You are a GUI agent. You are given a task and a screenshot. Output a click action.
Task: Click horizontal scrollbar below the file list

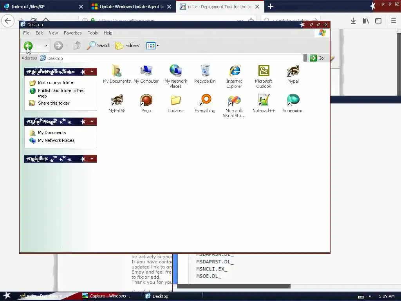pos(234,286)
